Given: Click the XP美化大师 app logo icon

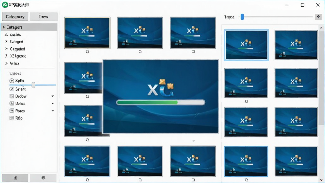Looking at the screenshot, I should click(5, 4).
